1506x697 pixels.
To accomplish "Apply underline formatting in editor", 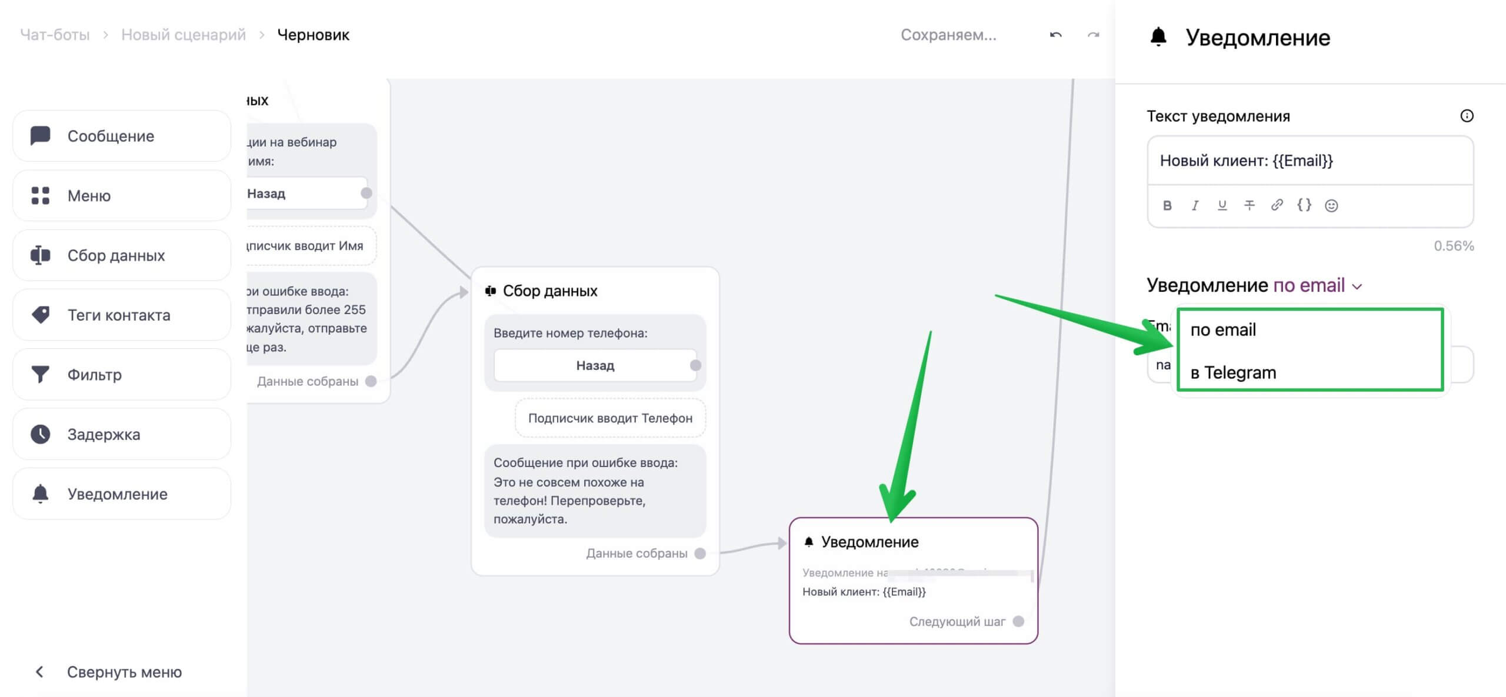I will pos(1222,205).
